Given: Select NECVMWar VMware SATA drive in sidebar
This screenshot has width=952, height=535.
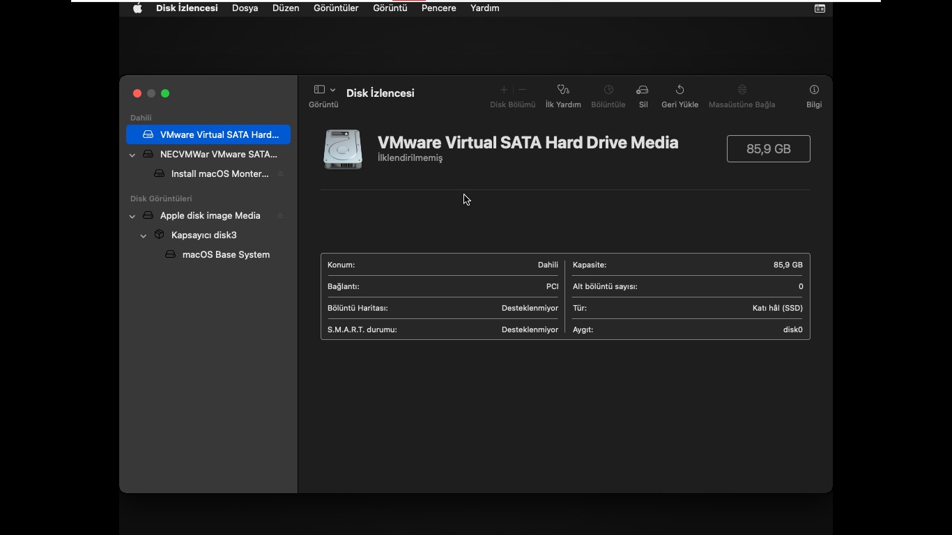Looking at the screenshot, I should (x=208, y=154).
